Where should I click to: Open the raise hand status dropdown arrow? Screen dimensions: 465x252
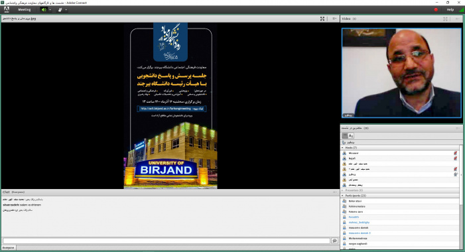(x=66, y=10)
